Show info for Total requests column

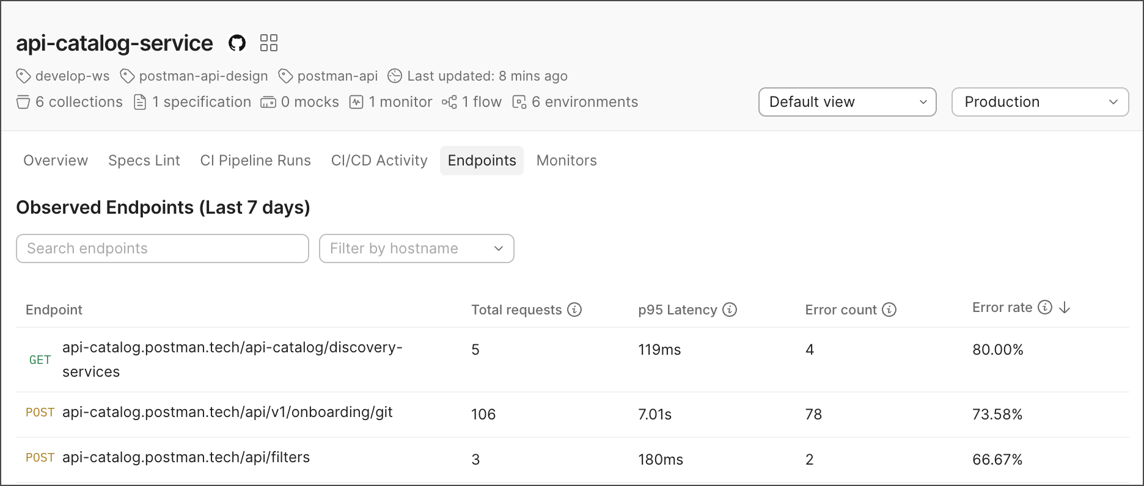(574, 310)
